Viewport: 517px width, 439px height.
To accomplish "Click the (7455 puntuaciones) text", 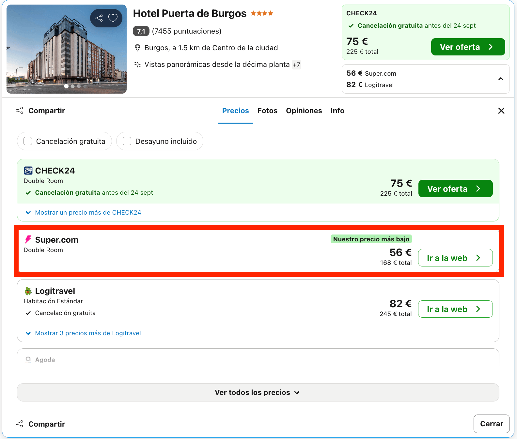I will (187, 31).
